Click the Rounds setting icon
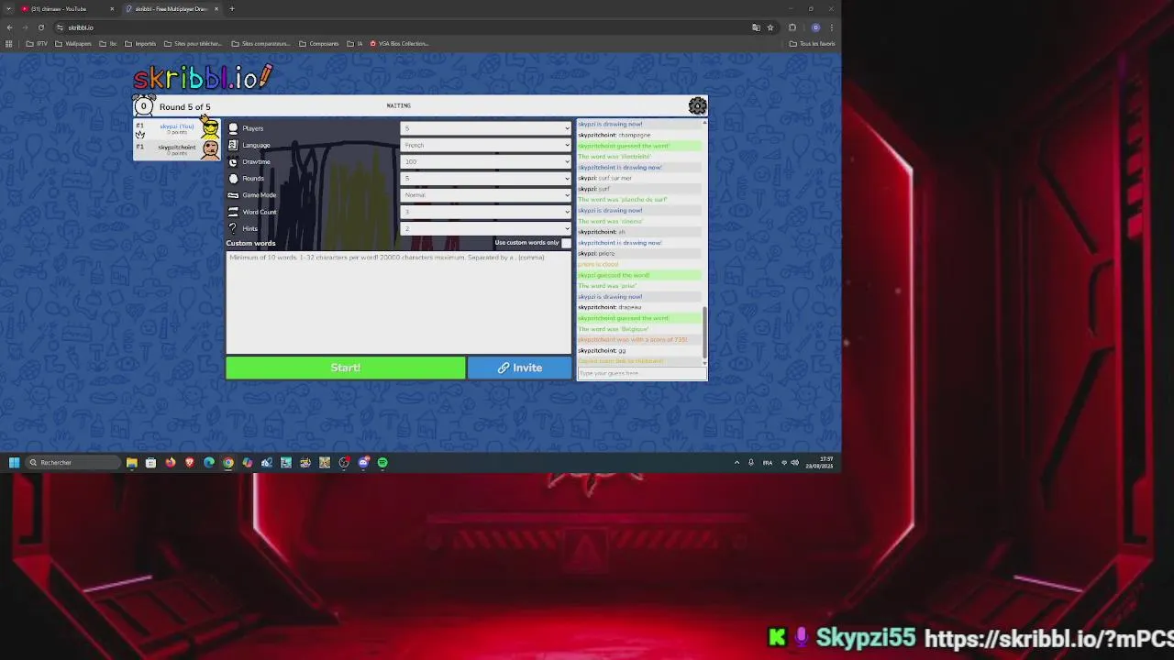The image size is (1174, 660). tap(233, 178)
